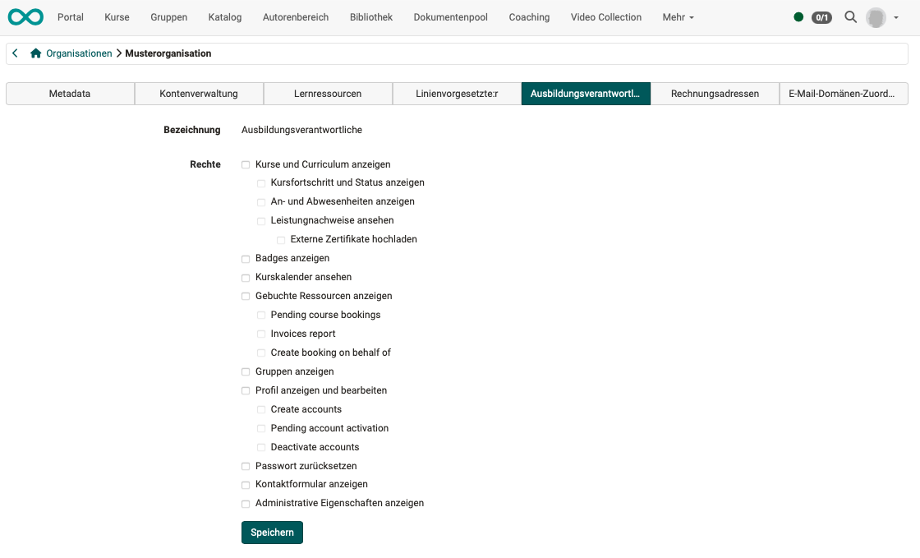Viewport: 920px width, 558px height.
Task: Click the home icon in the breadcrumb
Action: coord(34,53)
